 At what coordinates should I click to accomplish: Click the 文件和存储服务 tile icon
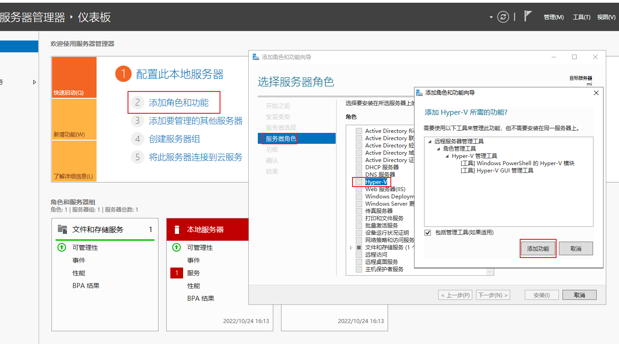62,229
